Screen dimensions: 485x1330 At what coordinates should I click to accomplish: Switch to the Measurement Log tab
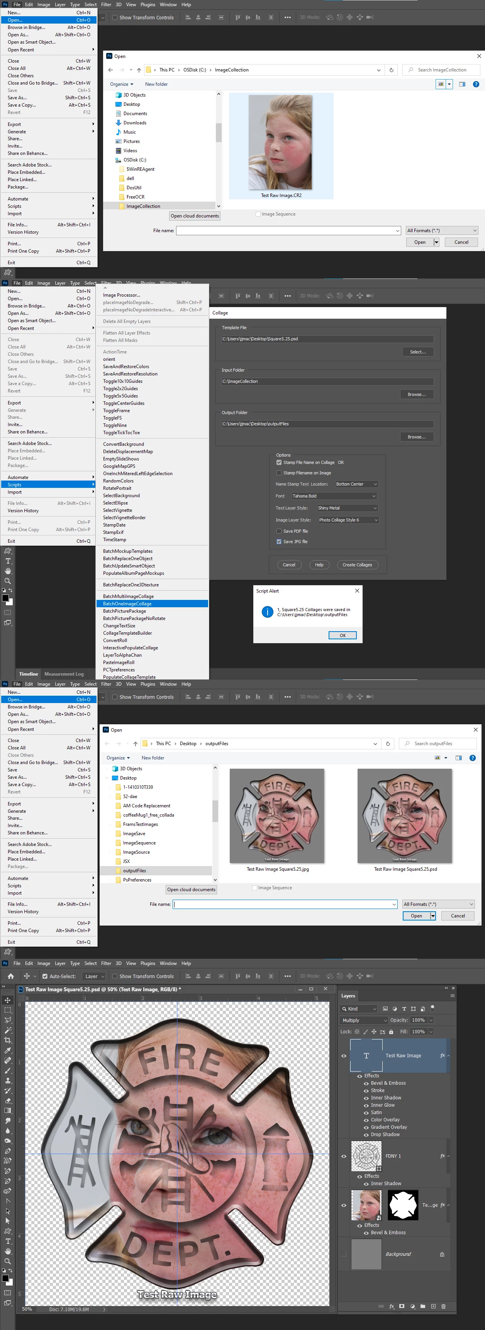[63, 674]
